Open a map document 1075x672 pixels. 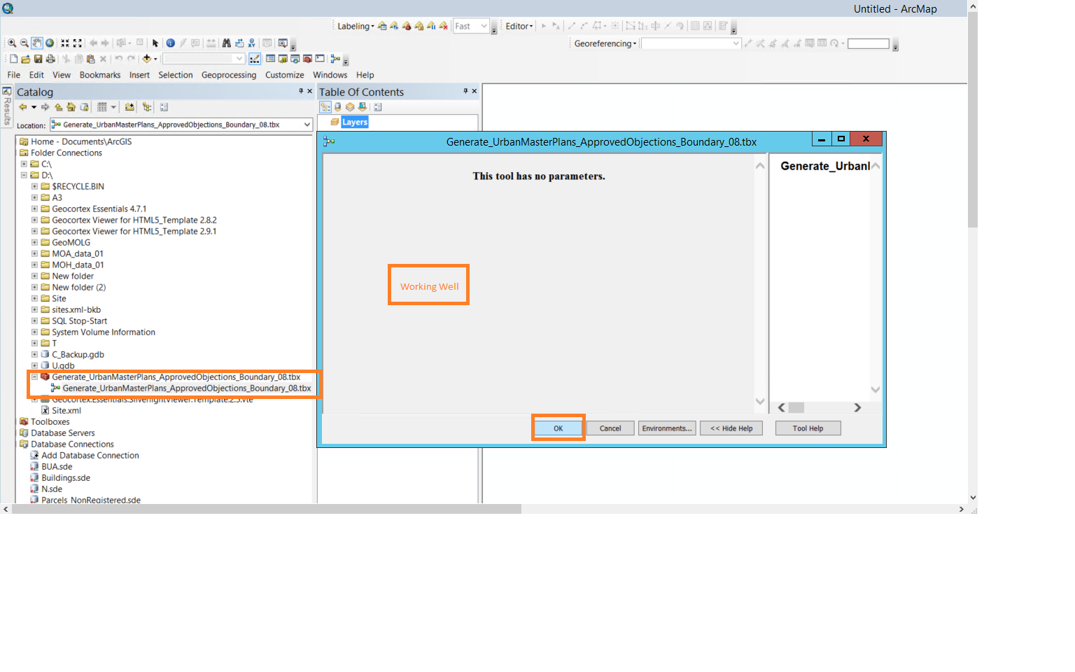26,59
